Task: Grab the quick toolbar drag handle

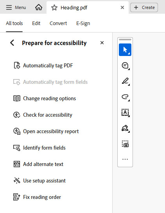Action: tap(125, 40)
